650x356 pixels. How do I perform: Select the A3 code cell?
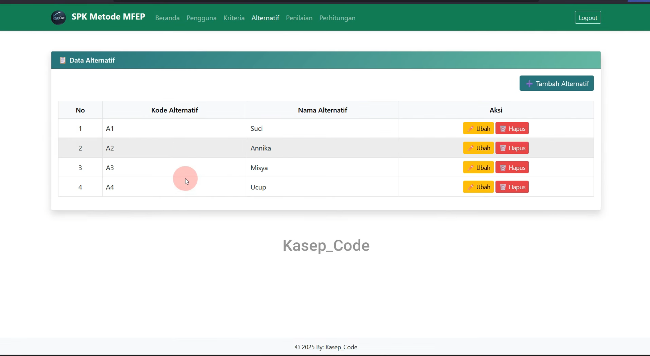pos(175,167)
